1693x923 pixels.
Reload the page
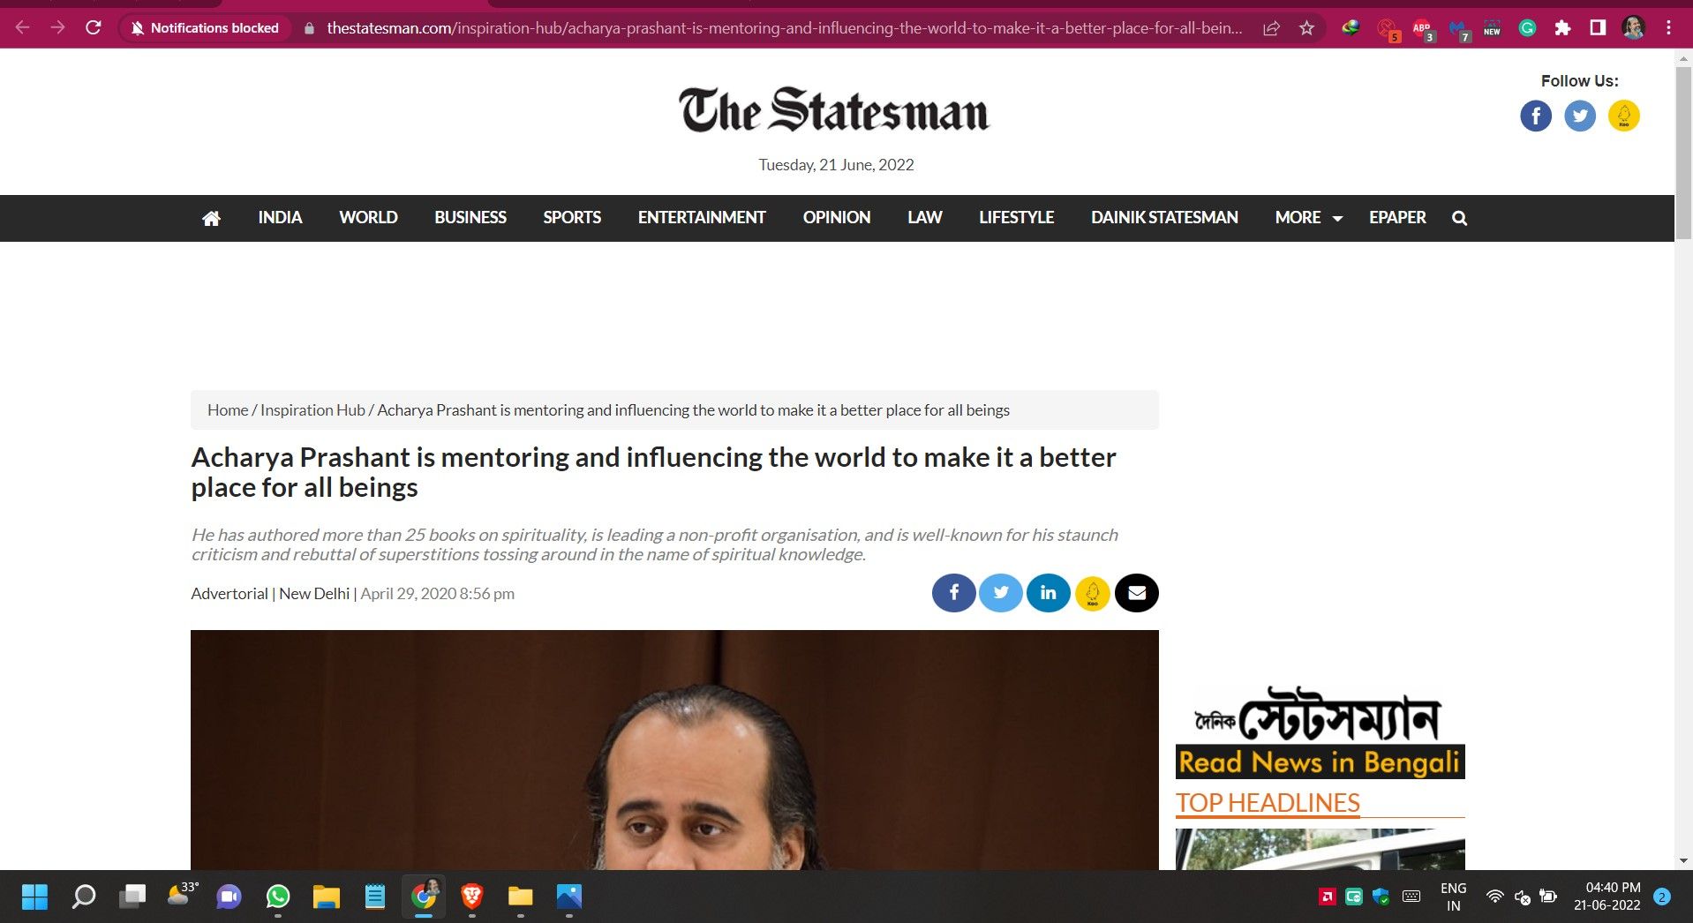(94, 28)
